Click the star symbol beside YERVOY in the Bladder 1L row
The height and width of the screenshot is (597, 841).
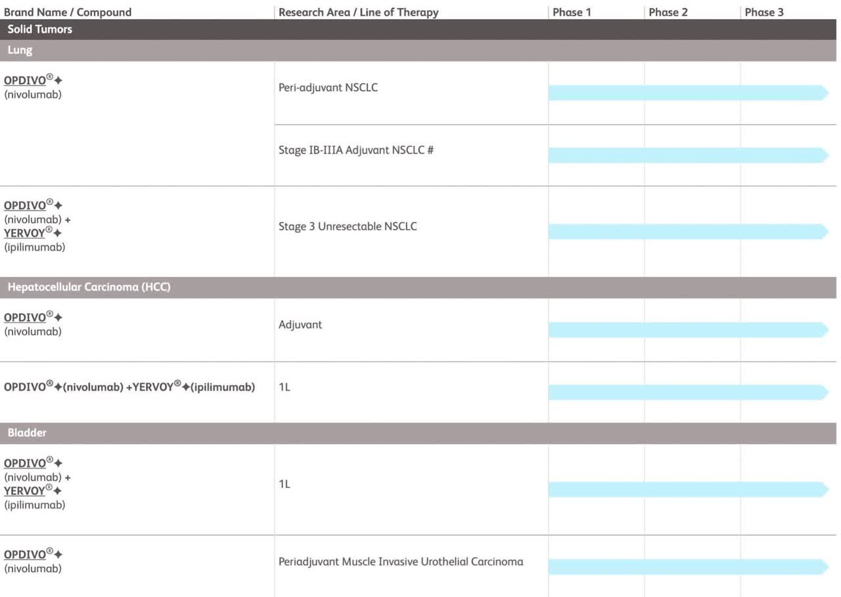pos(58,491)
